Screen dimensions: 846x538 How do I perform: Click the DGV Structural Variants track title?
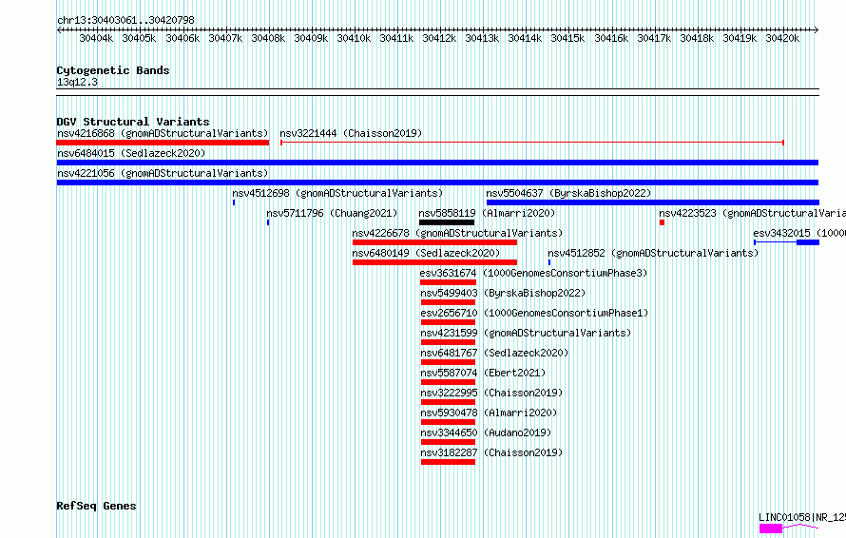pos(133,122)
